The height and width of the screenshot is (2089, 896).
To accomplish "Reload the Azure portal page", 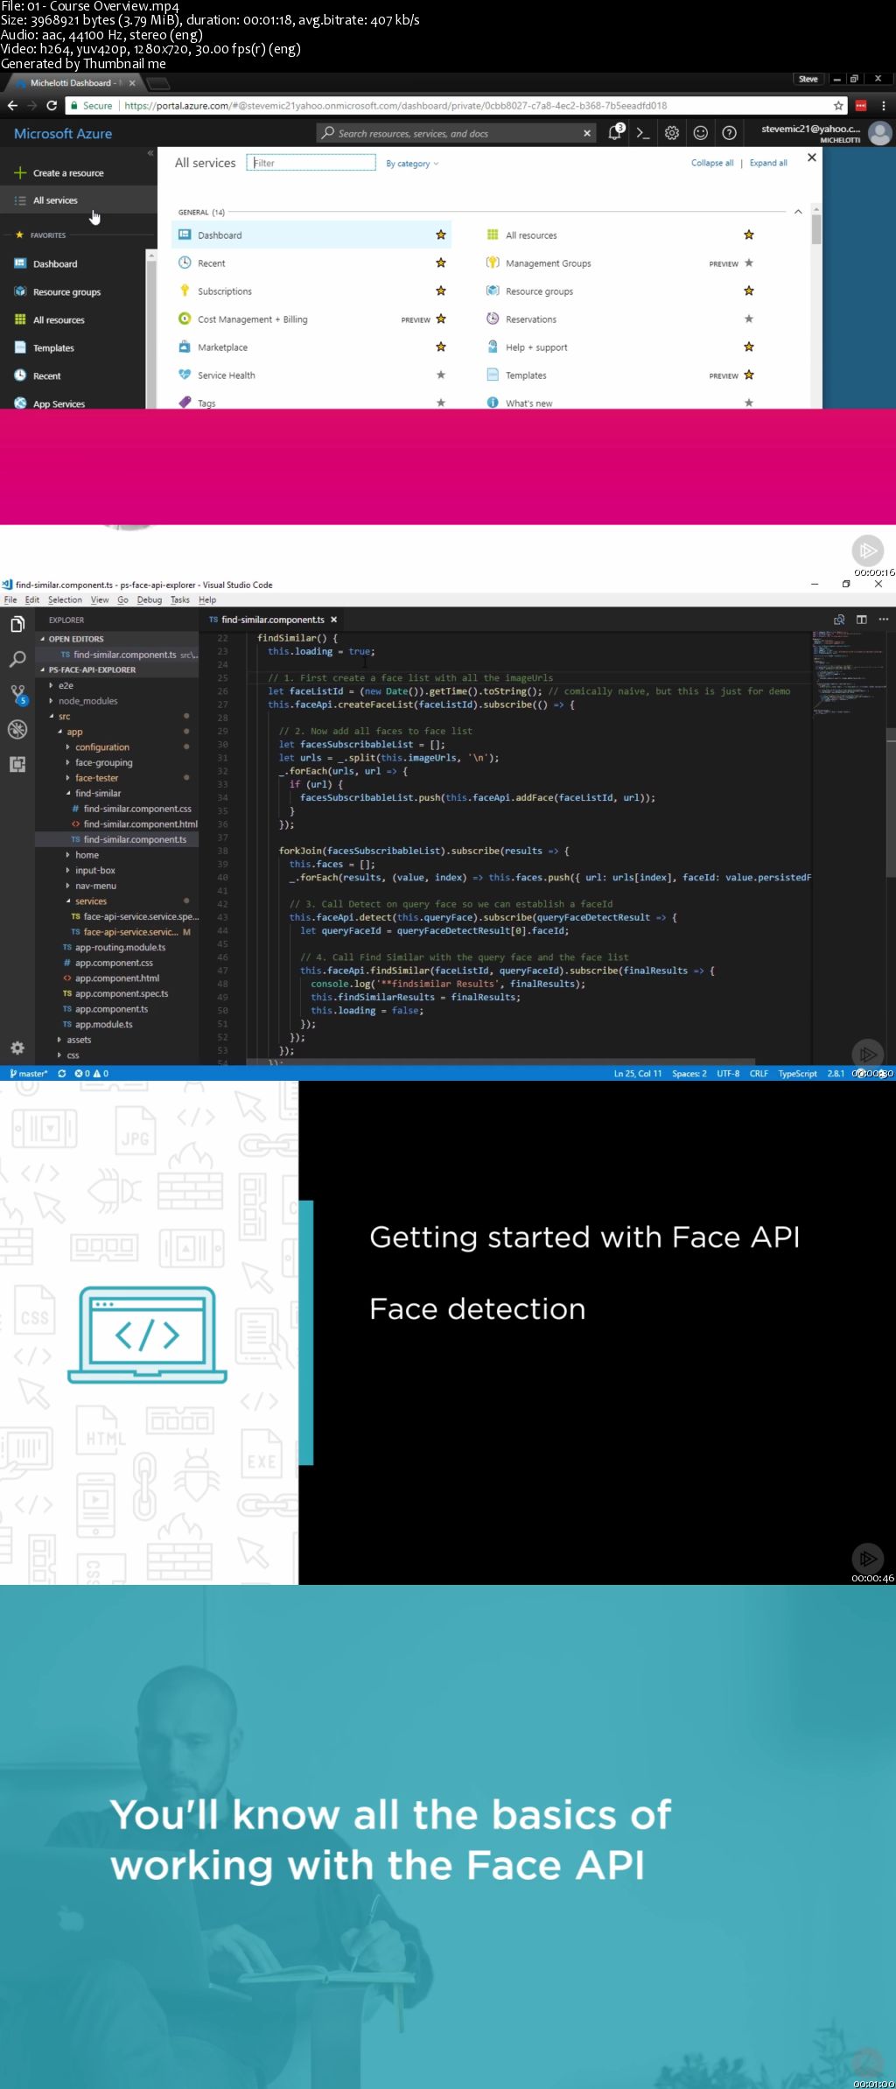I will pos(52,105).
